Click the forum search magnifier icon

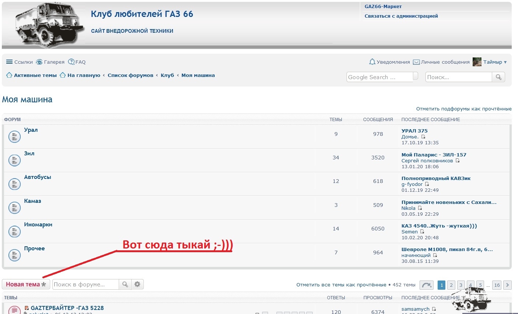(x=125, y=284)
